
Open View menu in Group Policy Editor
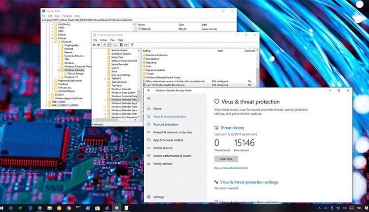pos(113,40)
